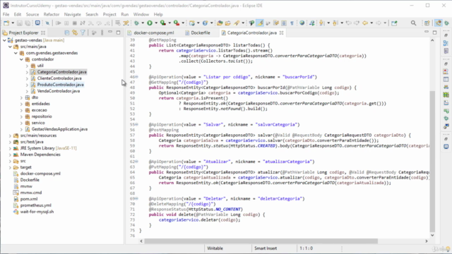The height and width of the screenshot is (254, 452).
Task: Click the Debug bug icon
Action: point(136,23)
